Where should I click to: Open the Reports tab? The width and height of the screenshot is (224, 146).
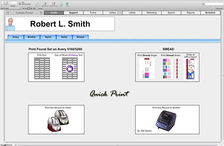pyautogui.click(x=191, y=13)
